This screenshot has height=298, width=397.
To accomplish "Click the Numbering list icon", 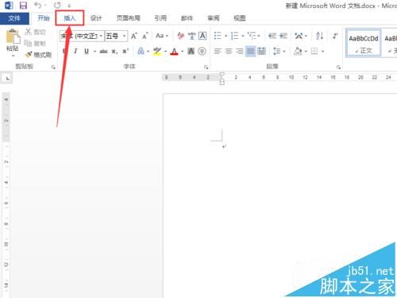I will (234, 36).
